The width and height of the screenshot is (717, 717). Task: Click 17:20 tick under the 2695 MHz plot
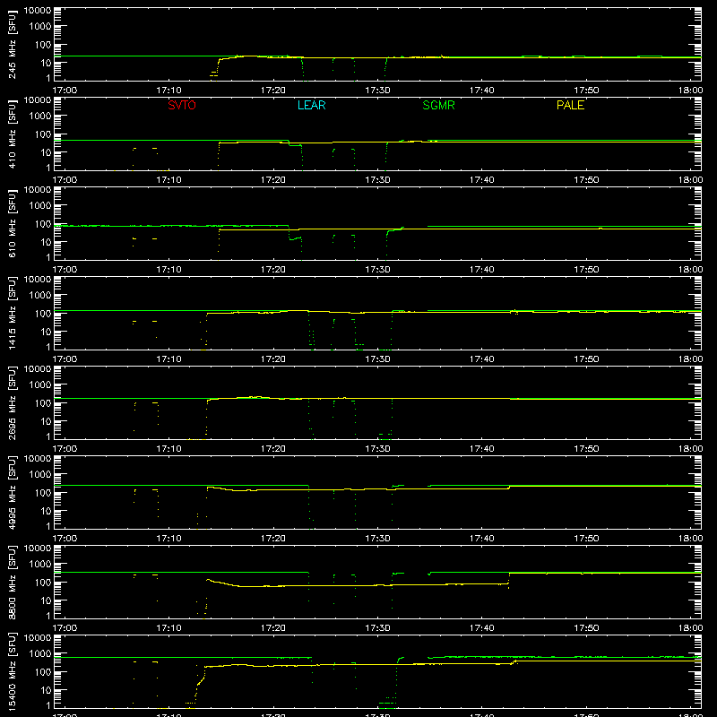[x=273, y=449]
